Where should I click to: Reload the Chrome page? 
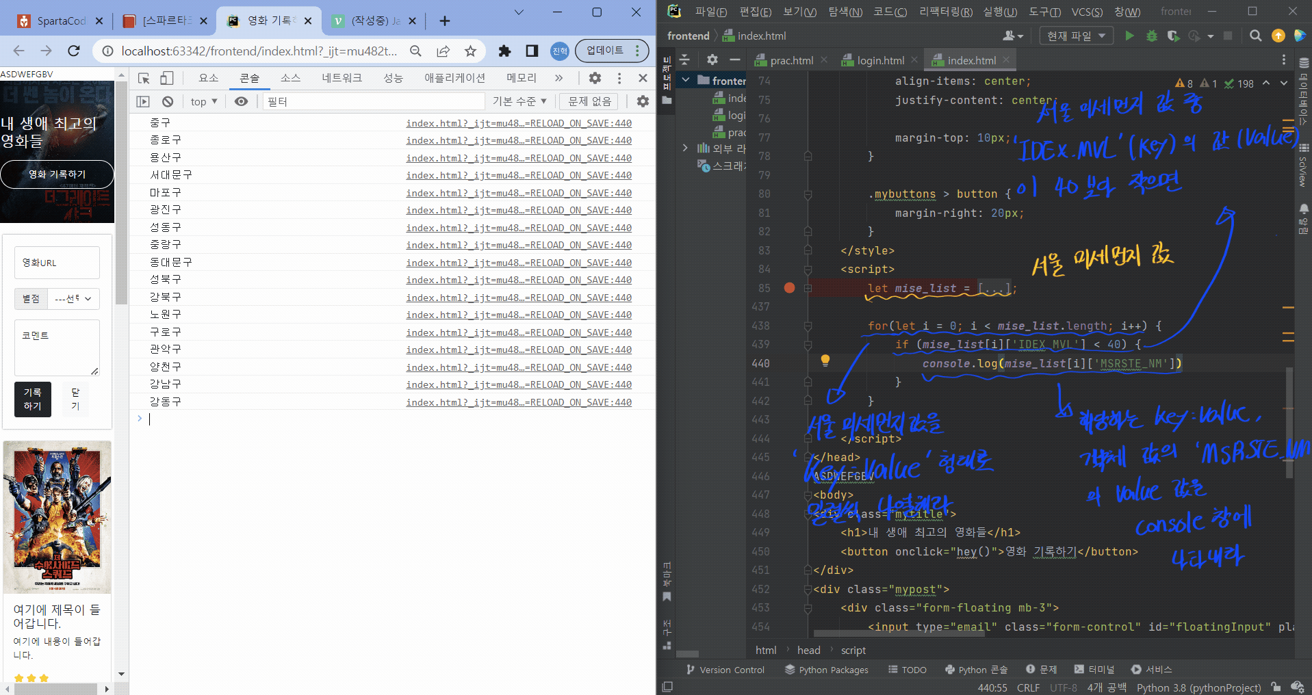[74, 51]
